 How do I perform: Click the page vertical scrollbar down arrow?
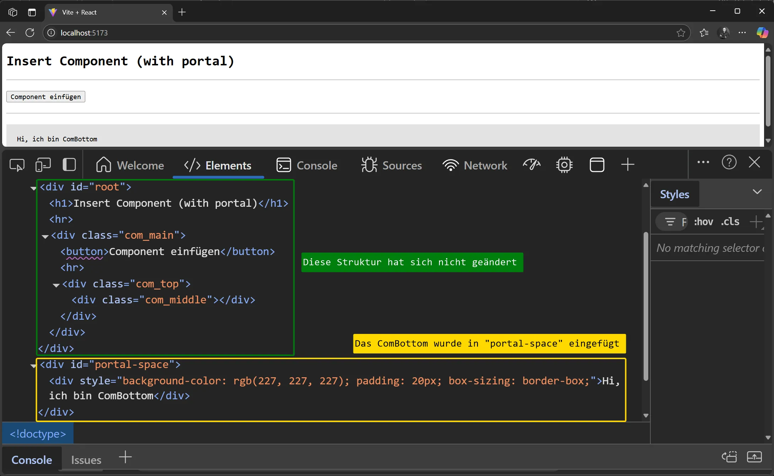point(768,141)
